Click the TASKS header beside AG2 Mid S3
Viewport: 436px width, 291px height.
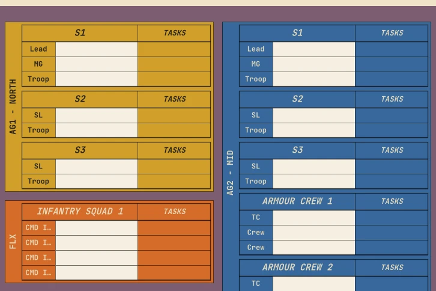(392, 150)
